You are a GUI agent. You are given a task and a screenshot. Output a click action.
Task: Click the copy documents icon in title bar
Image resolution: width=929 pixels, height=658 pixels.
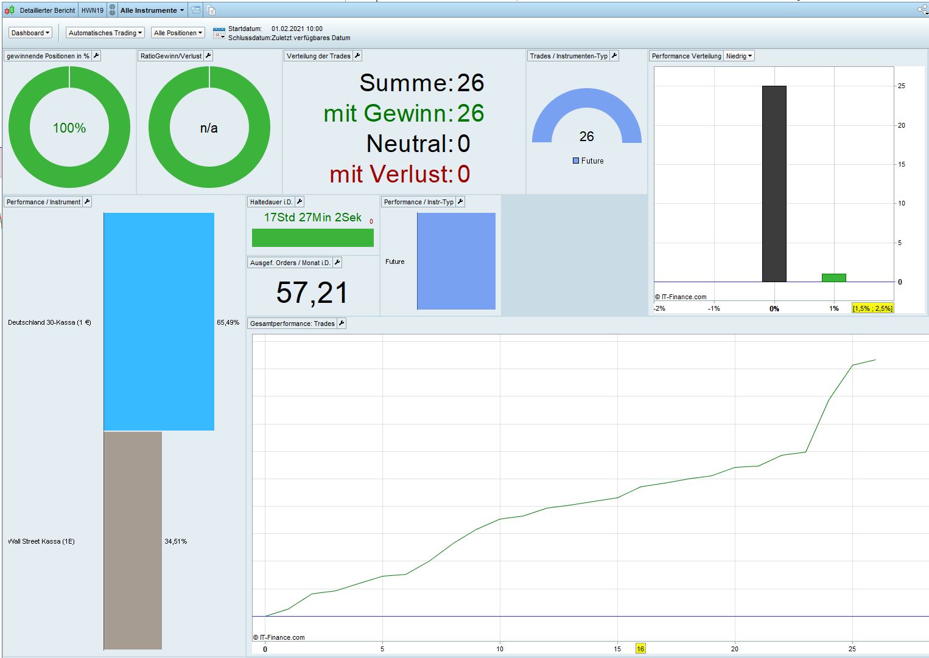pos(211,10)
